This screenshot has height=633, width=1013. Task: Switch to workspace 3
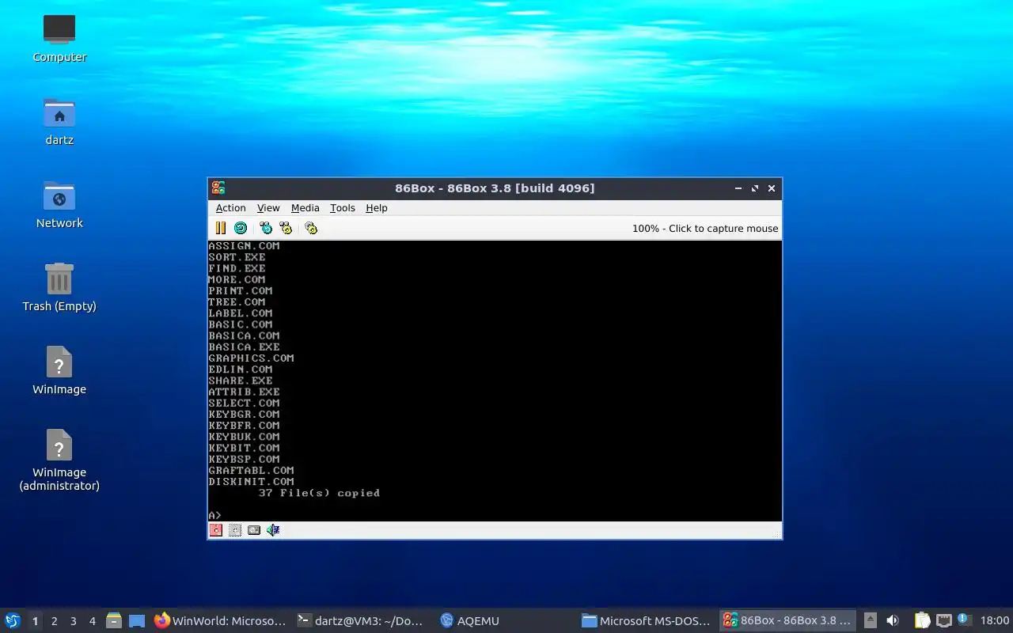pyautogui.click(x=73, y=621)
